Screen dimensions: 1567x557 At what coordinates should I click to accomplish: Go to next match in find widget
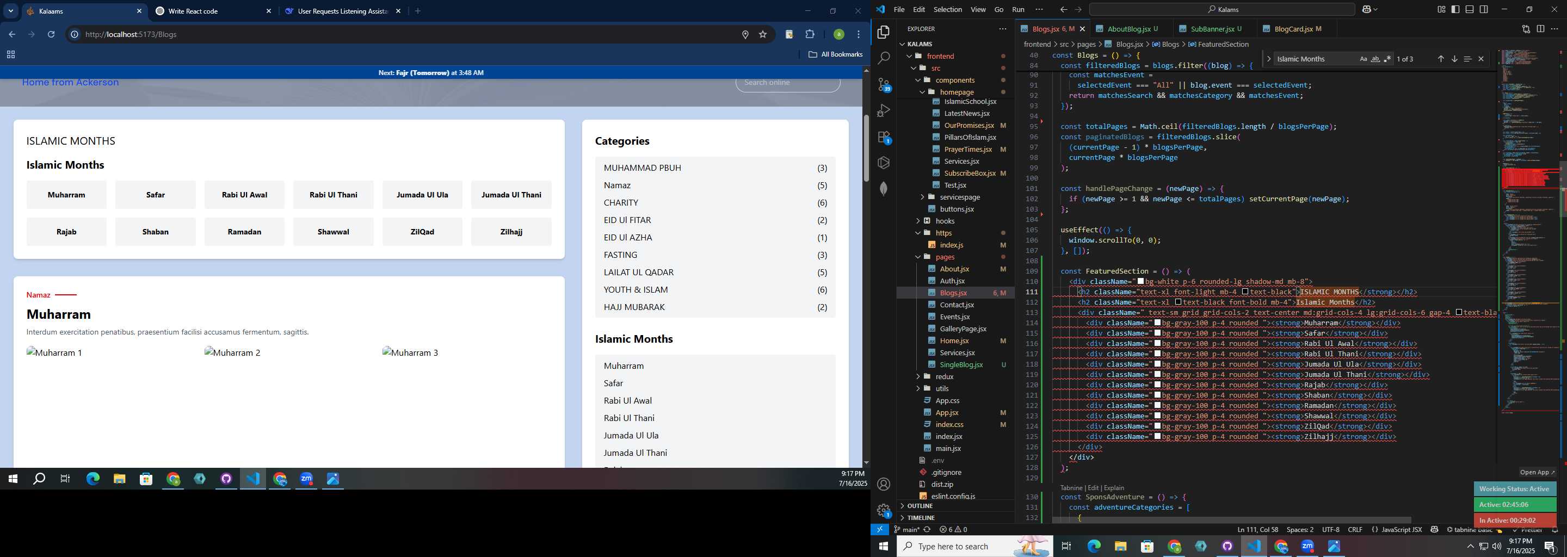[x=1454, y=59]
